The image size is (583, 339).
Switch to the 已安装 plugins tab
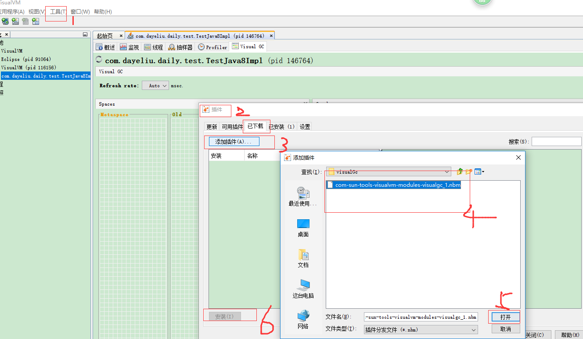281,126
